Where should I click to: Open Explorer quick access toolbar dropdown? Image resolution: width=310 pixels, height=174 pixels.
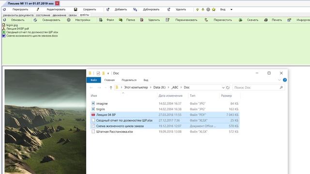click(x=108, y=73)
